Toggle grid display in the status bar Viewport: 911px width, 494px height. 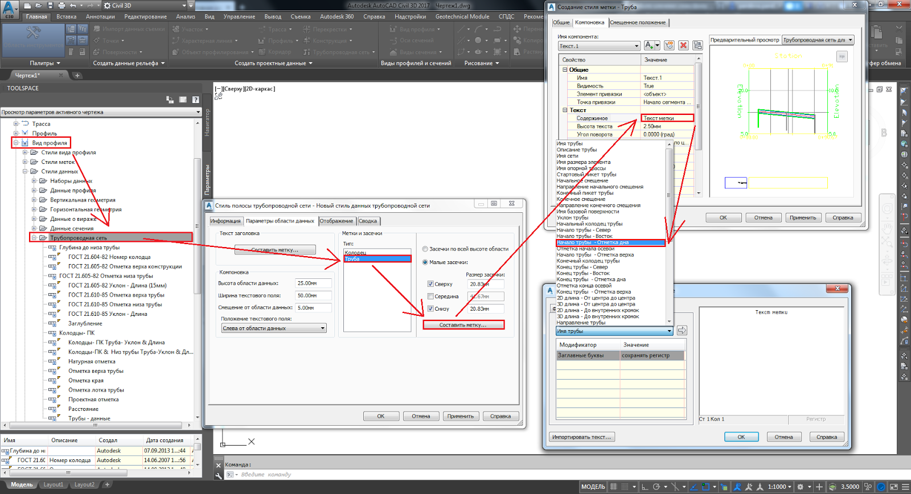coord(614,487)
